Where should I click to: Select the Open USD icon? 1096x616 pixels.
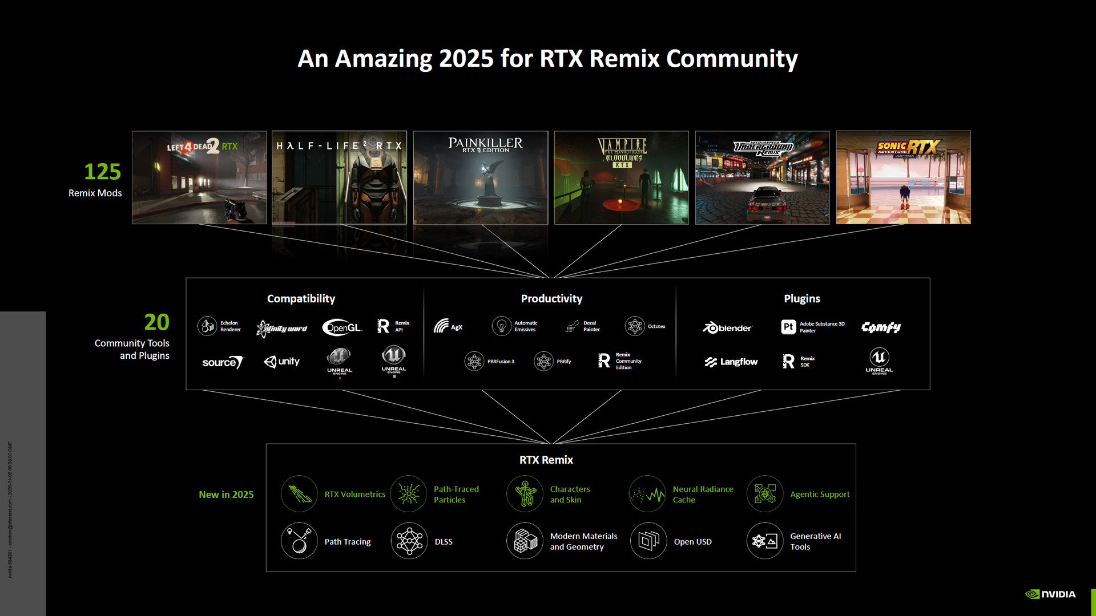pyautogui.click(x=648, y=541)
